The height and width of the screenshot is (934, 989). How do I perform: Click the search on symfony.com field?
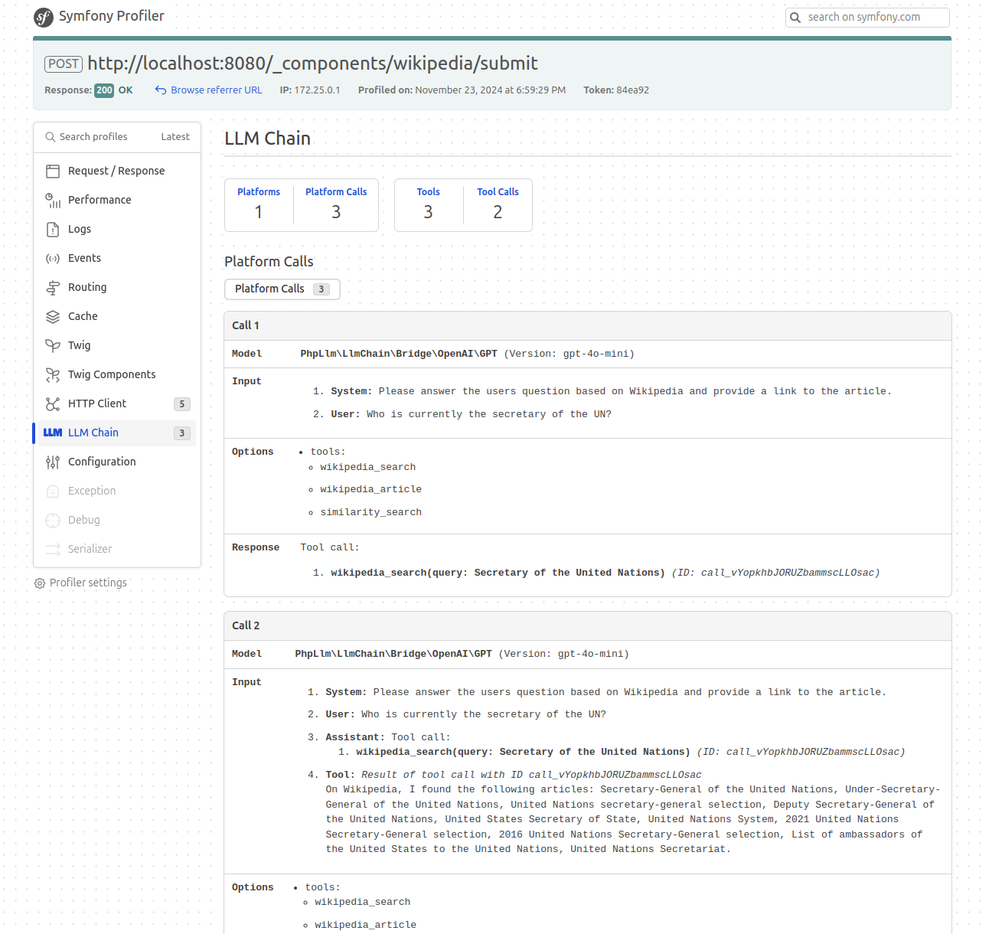coord(867,17)
